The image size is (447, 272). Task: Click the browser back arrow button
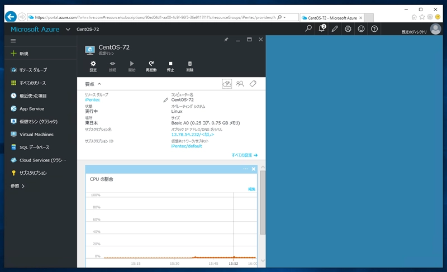[x=11, y=17]
